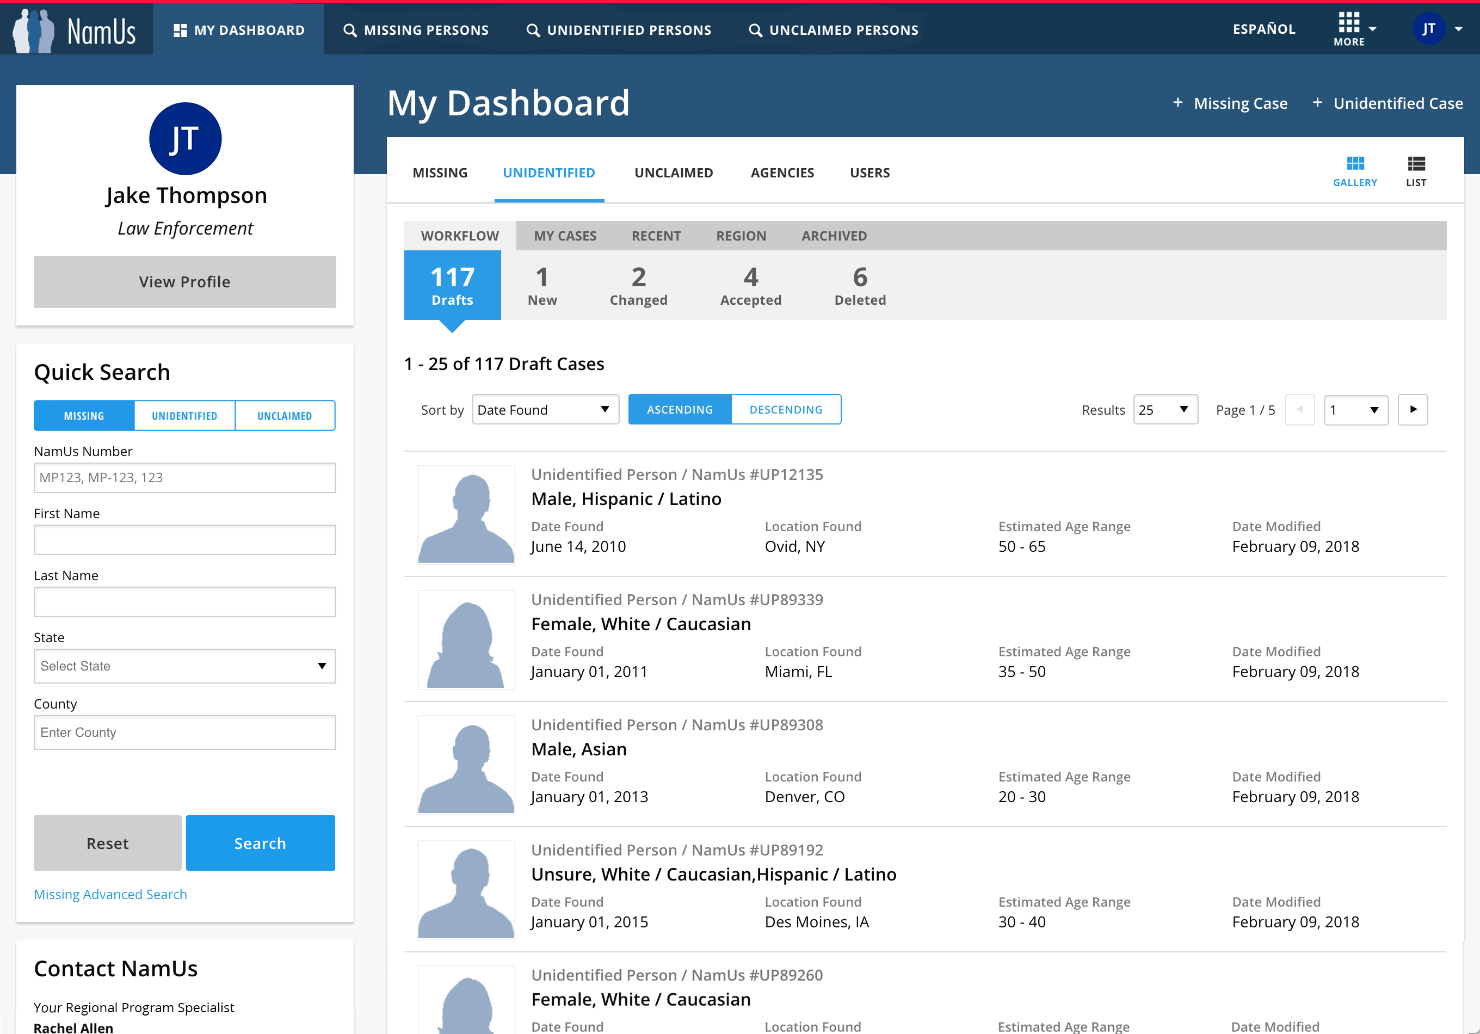Screen dimensions: 1480x1034
Task: Reset the Quick Search form
Action: coord(107,842)
